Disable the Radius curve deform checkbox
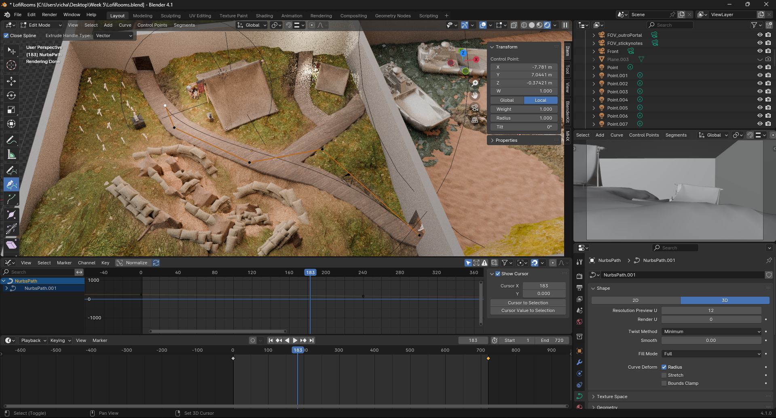776x418 pixels. coord(664,367)
